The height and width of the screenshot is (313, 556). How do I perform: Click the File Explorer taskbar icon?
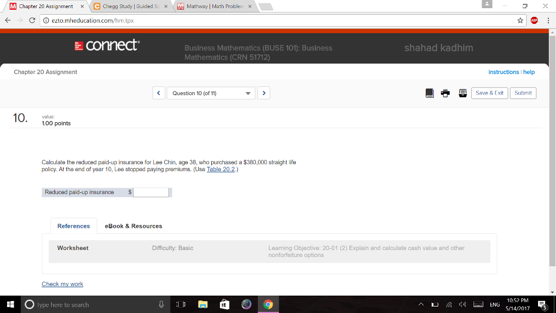coord(203,304)
